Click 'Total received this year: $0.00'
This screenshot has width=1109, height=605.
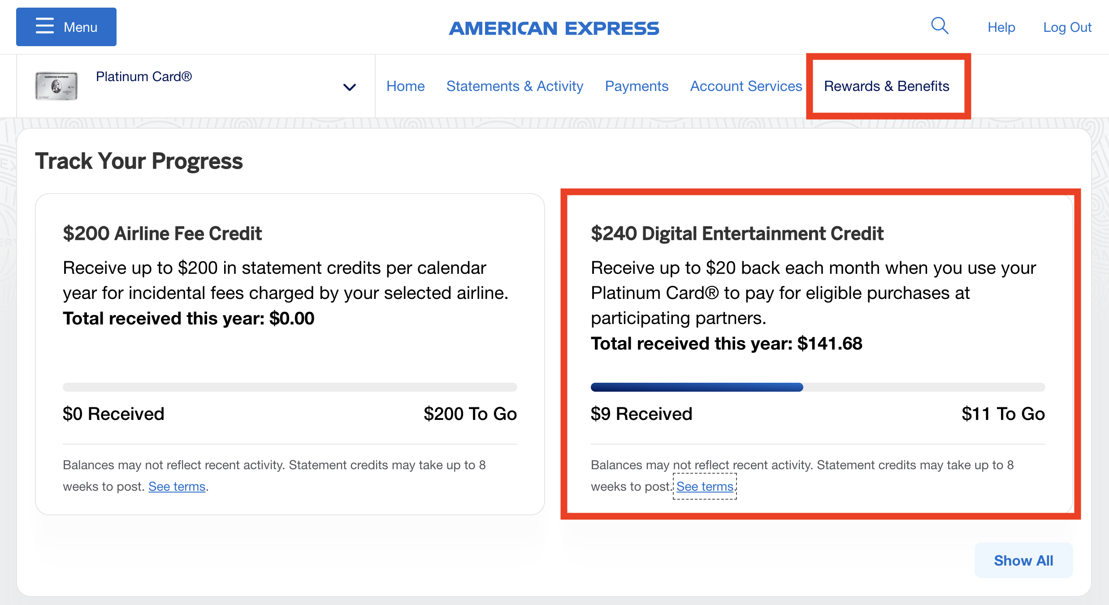point(188,319)
